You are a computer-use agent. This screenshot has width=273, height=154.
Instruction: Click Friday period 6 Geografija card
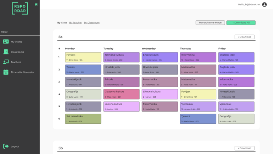[236, 119]
